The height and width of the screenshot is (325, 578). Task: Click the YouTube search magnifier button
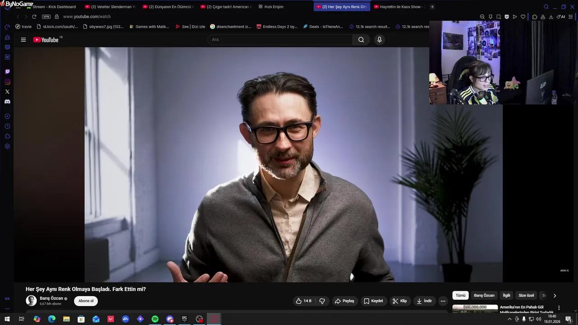361,40
